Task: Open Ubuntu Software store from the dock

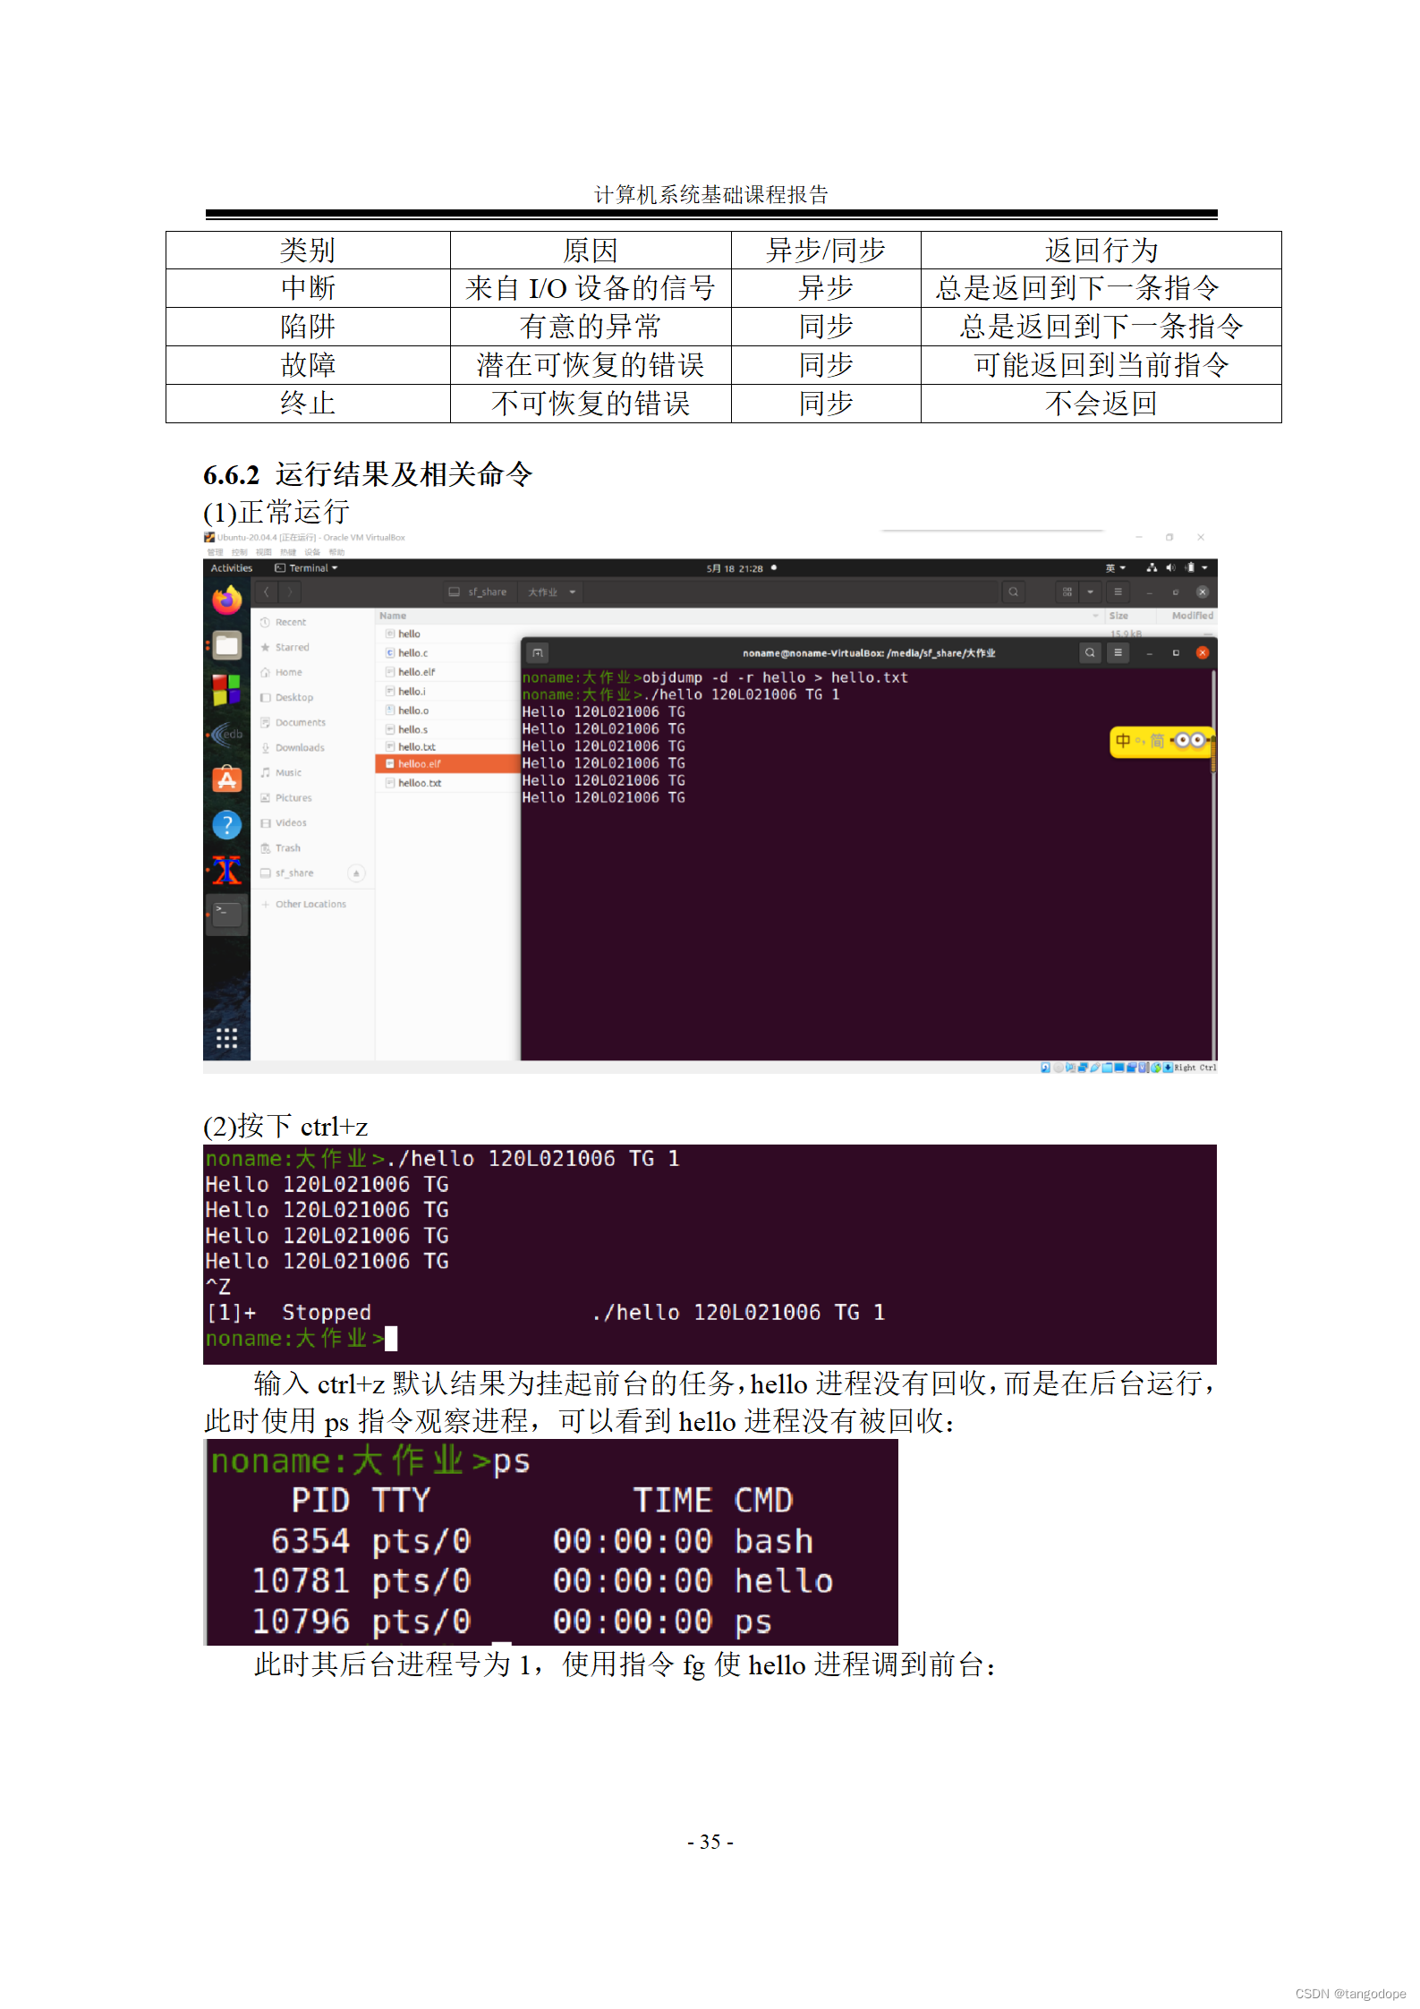Action: (x=227, y=779)
